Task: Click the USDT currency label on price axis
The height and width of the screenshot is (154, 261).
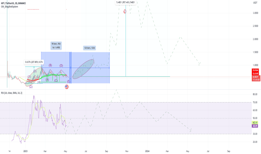Action: pyautogui.click(x=255, y=3)
